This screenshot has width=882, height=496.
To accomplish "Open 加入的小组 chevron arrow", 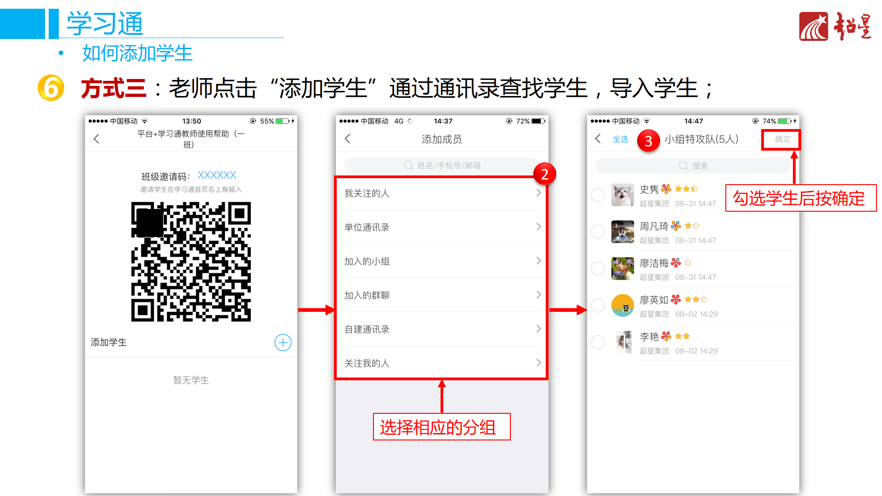I will pos(538,261).
